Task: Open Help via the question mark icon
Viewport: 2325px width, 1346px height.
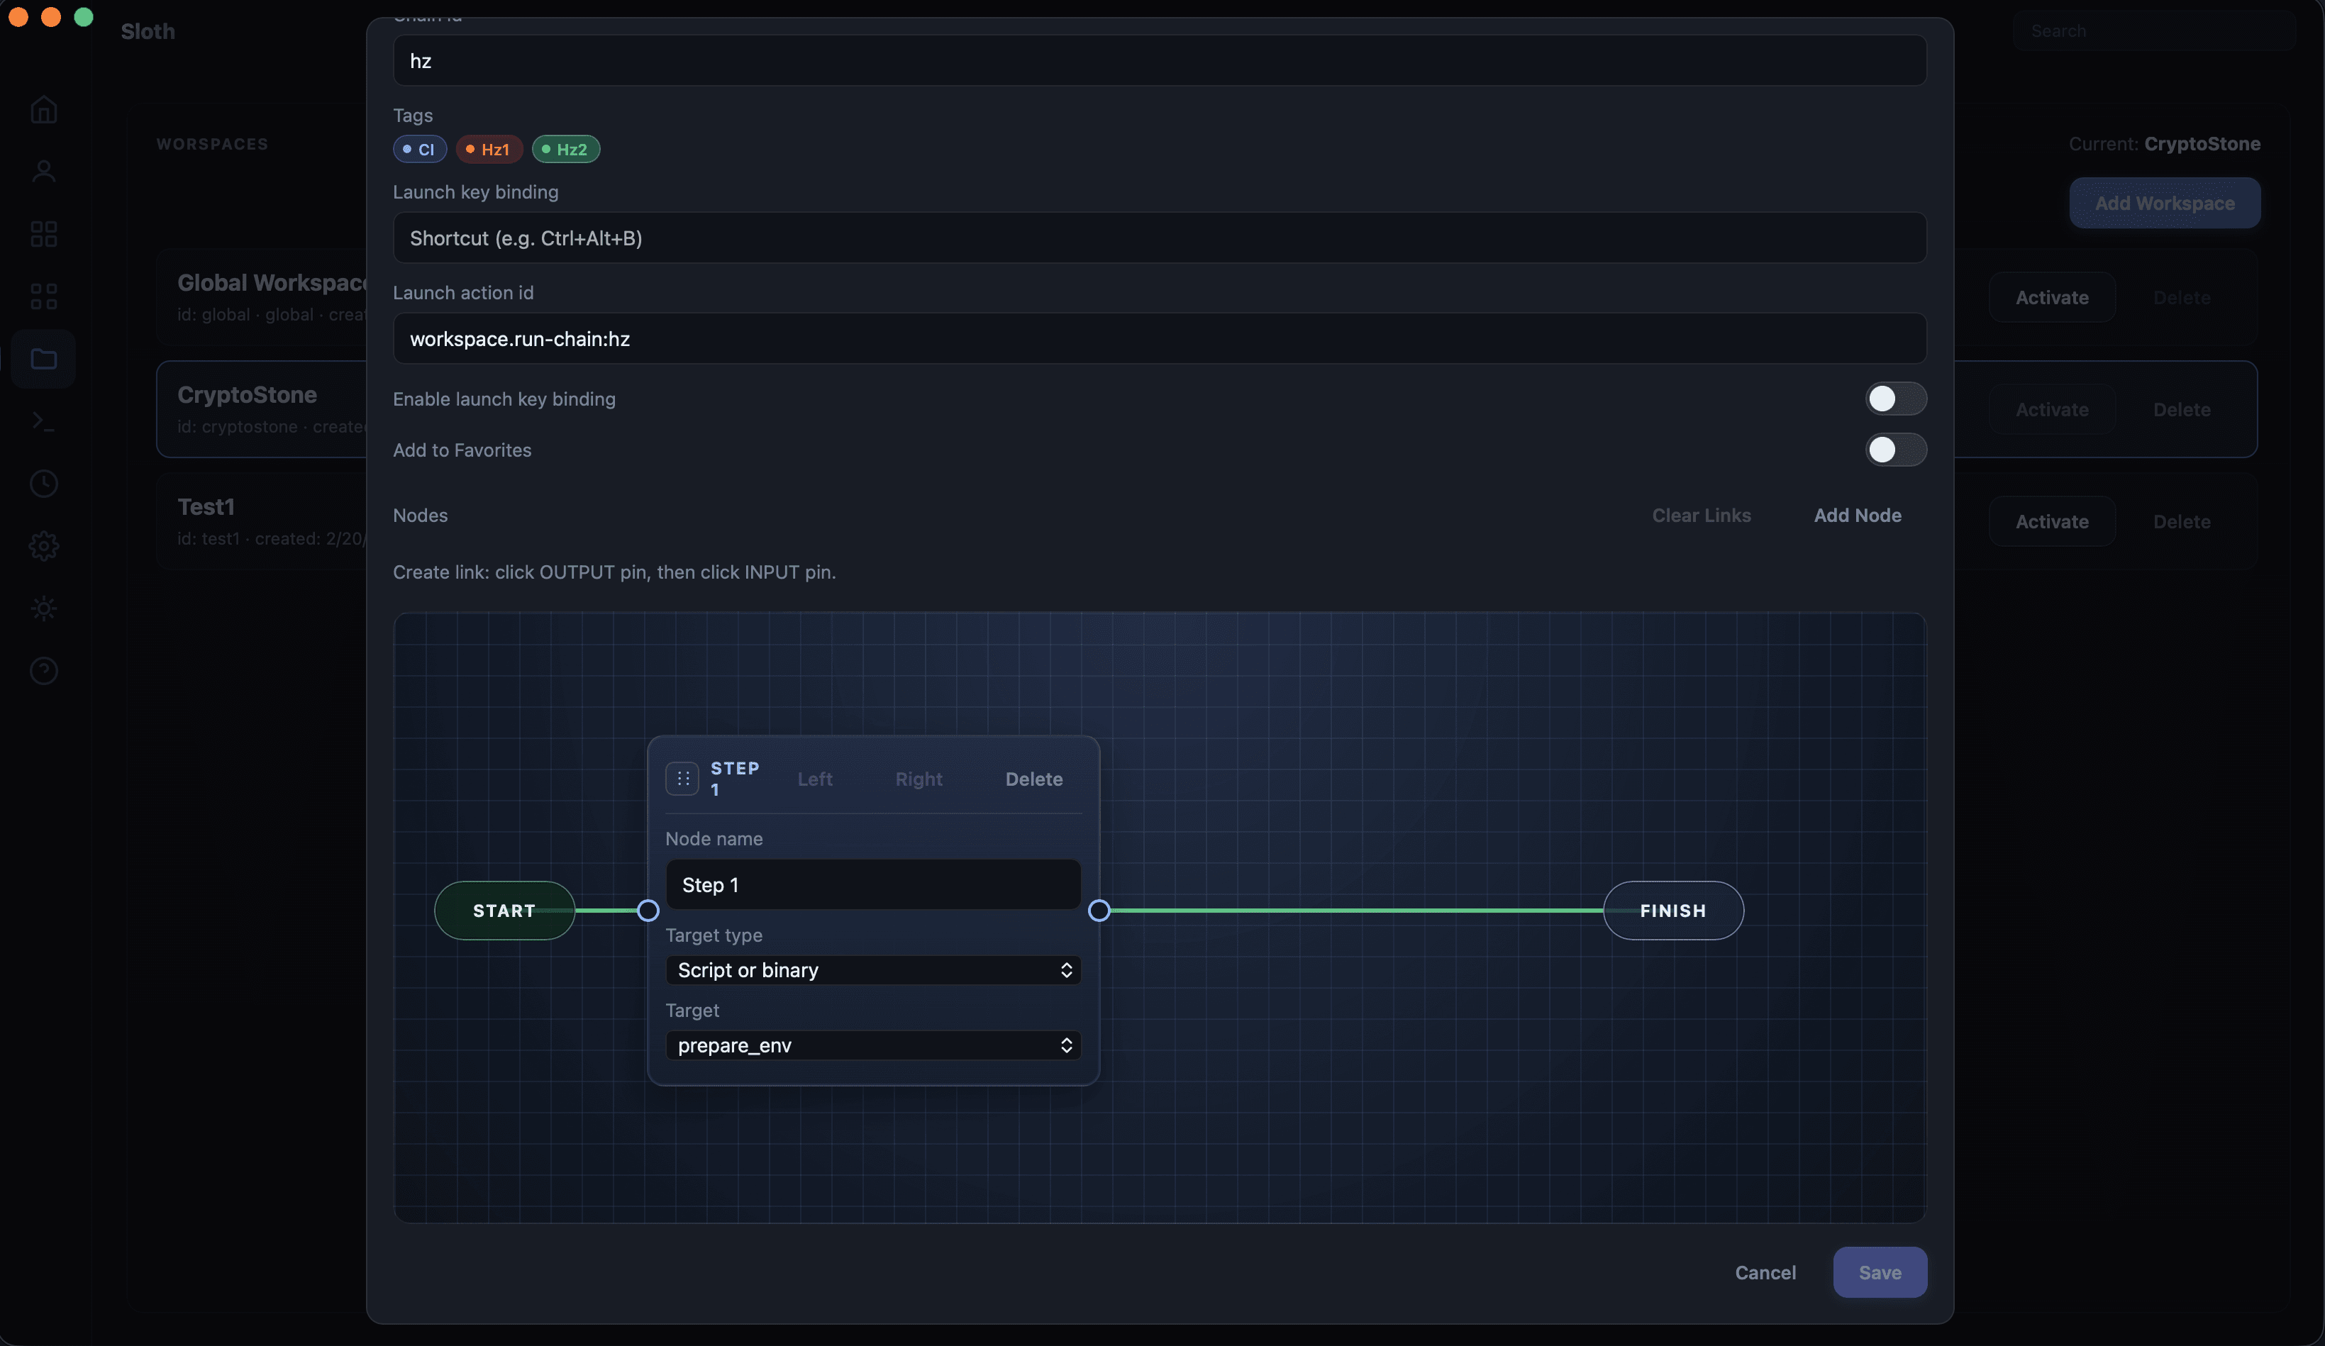Action: (43, 671)
